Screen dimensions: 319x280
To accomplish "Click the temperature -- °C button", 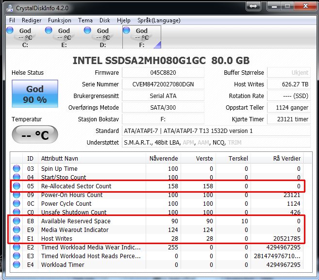I will (x=35, y=134).
